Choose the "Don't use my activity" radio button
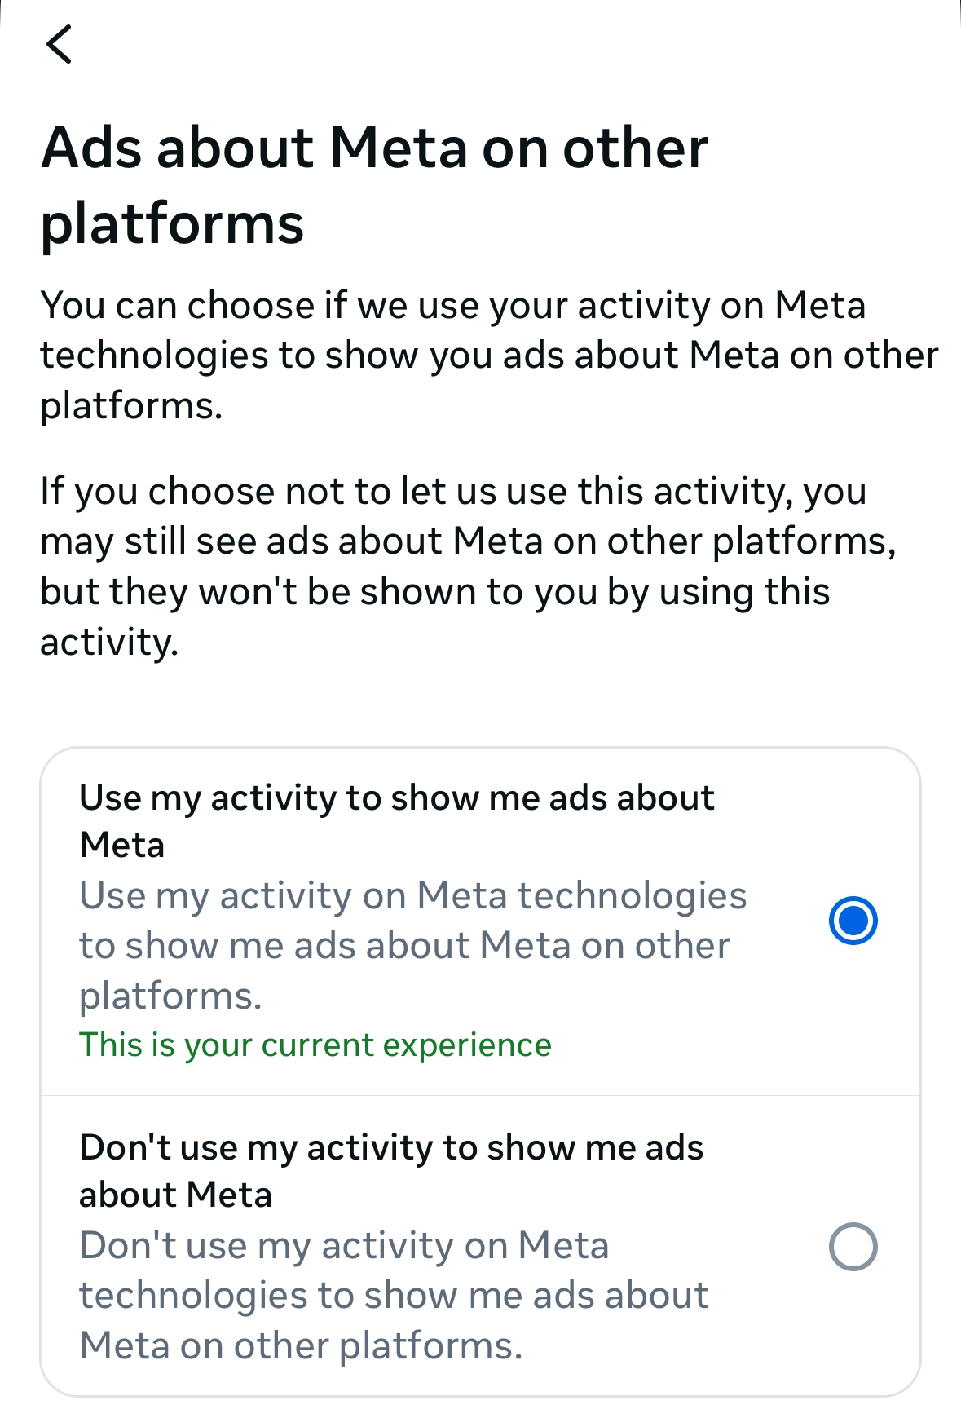Viewport: 961px width, 1418px height. coord(853,1246)
